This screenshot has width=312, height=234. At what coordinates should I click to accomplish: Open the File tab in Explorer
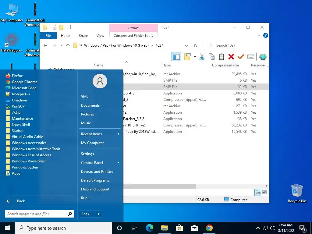48,36
